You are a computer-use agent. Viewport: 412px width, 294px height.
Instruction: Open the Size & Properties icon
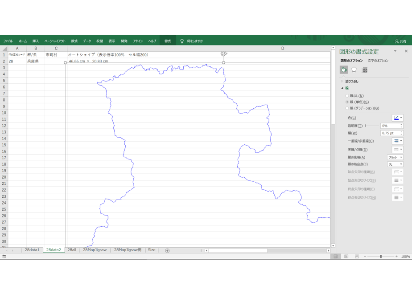point(364,70)
